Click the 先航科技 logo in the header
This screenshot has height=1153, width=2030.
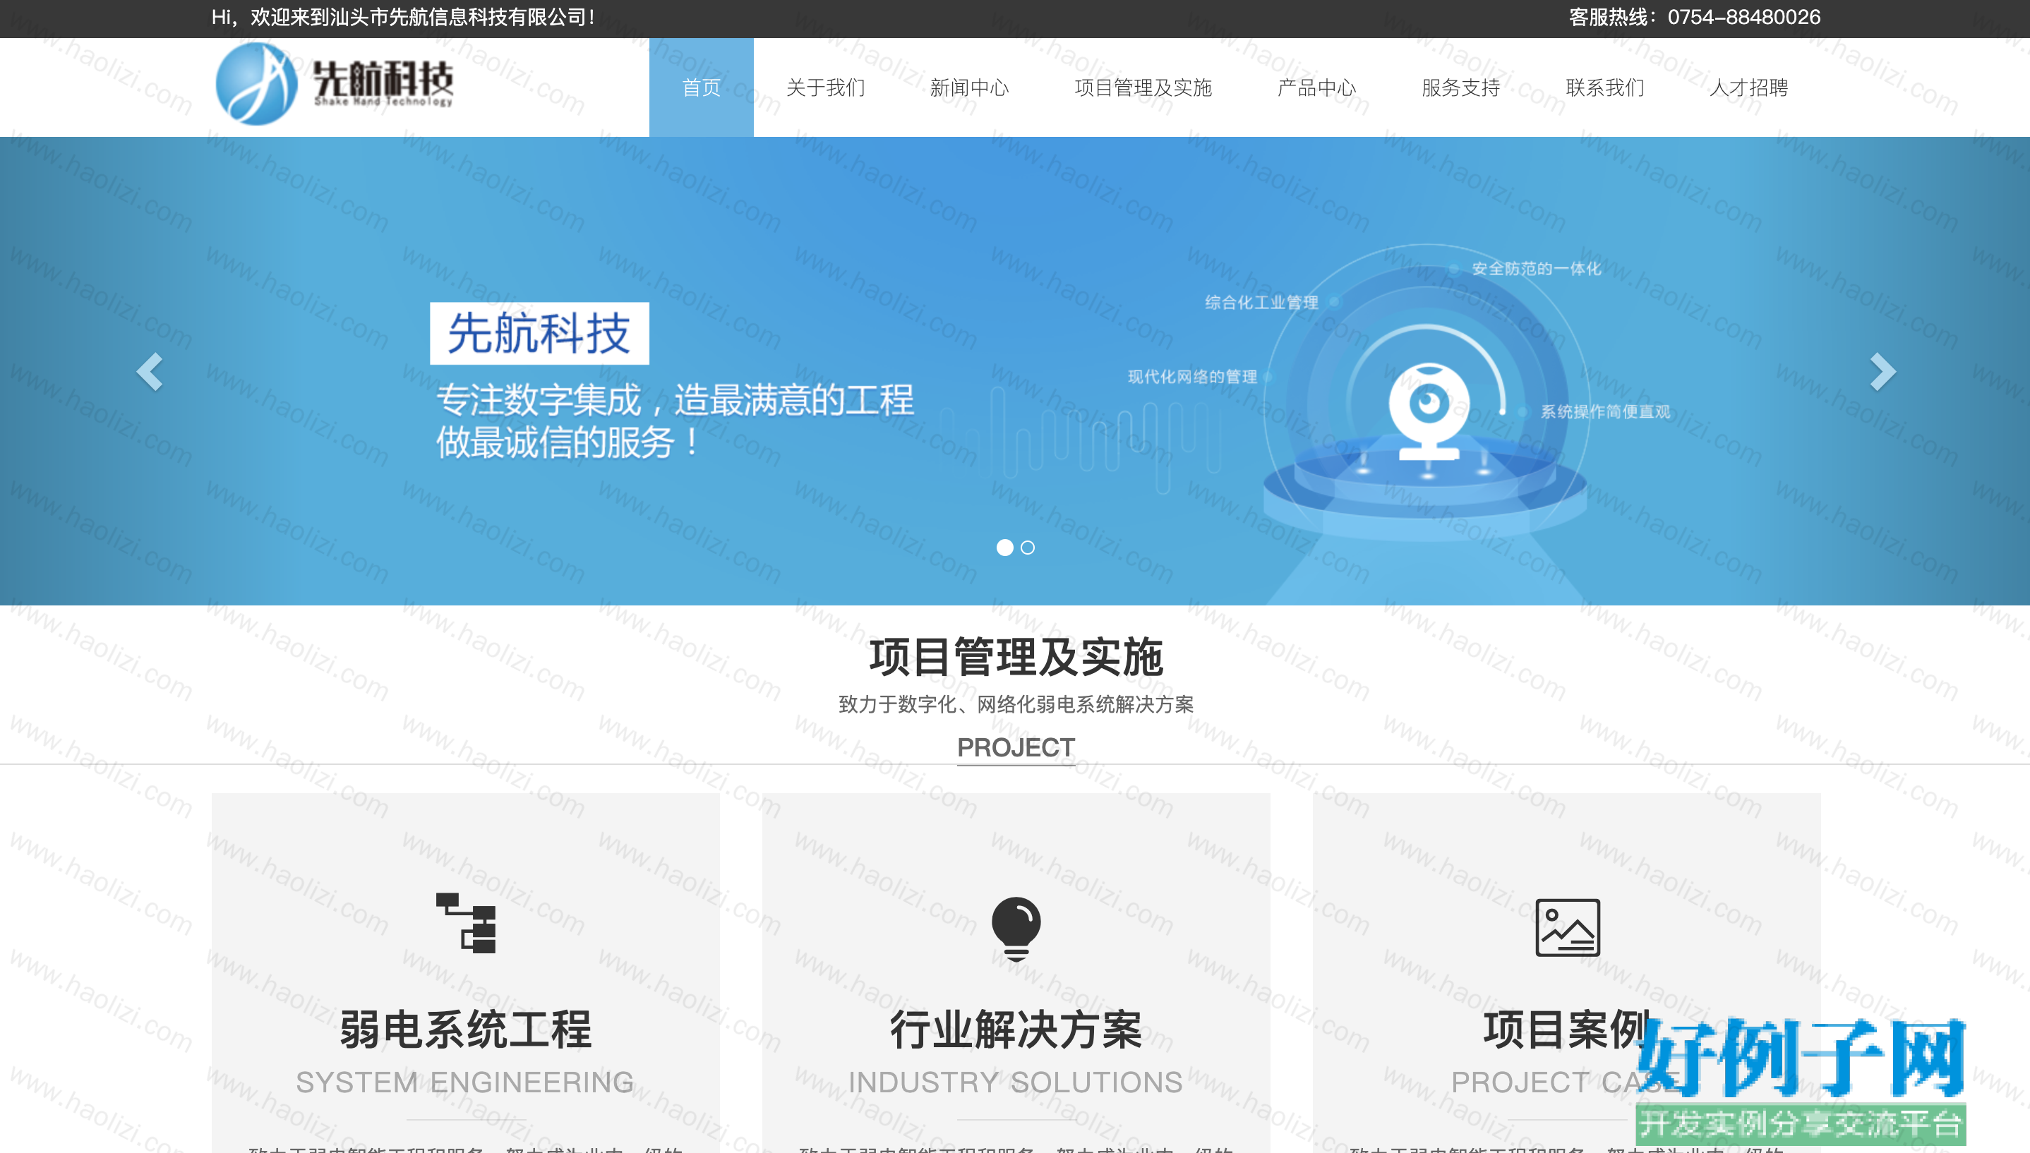[x=335, y=84]
